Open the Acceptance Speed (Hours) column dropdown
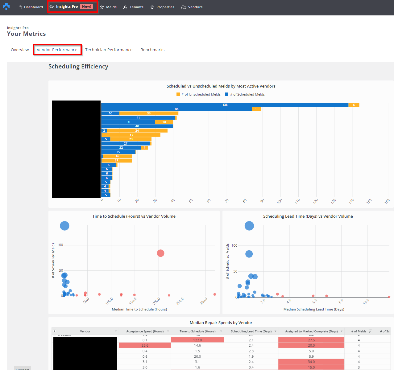This screenshot has width=394, height=370. [168, 331]
